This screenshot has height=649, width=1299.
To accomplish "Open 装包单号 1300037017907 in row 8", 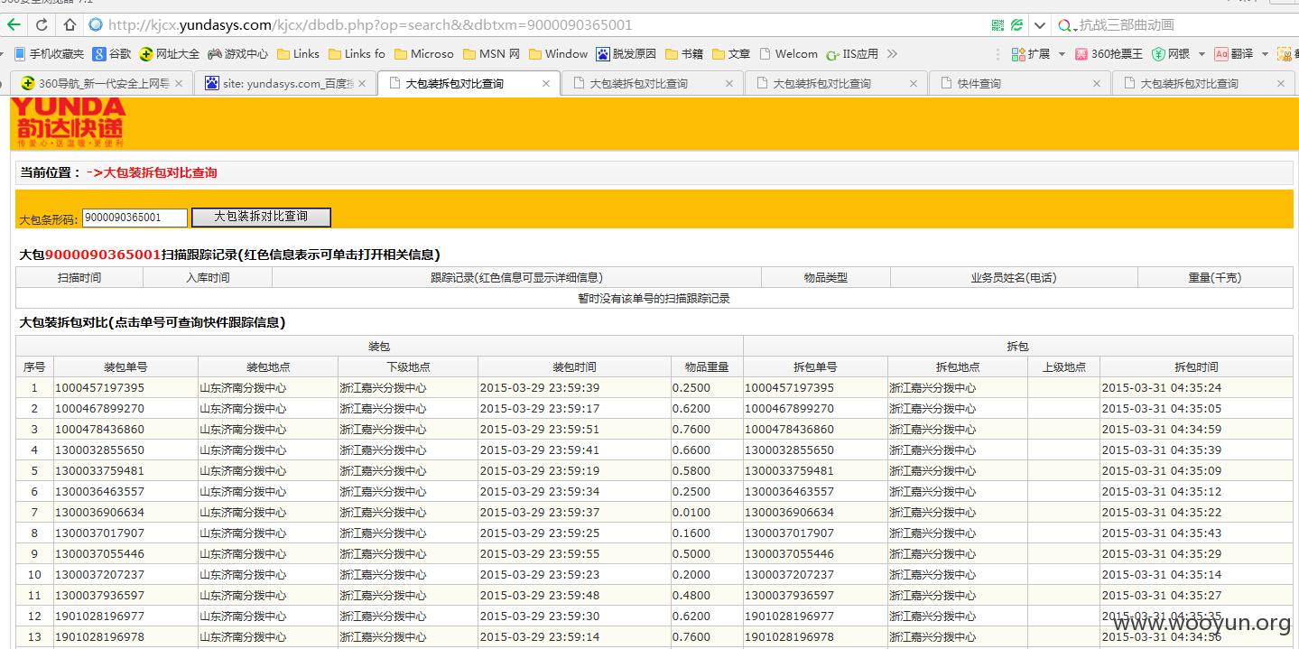I will (x=99, y=533).
